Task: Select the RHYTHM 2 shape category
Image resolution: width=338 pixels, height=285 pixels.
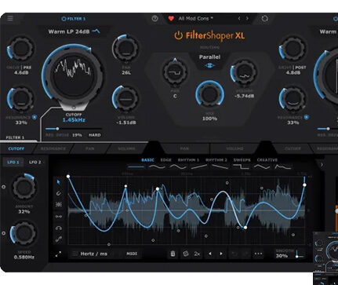Action: (216, 160)
